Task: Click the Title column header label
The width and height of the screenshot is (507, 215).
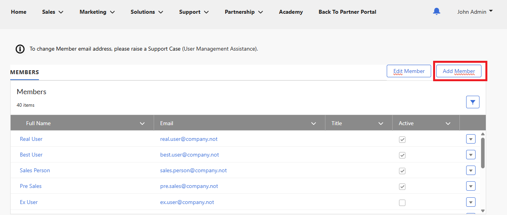Action: (336, 123)
